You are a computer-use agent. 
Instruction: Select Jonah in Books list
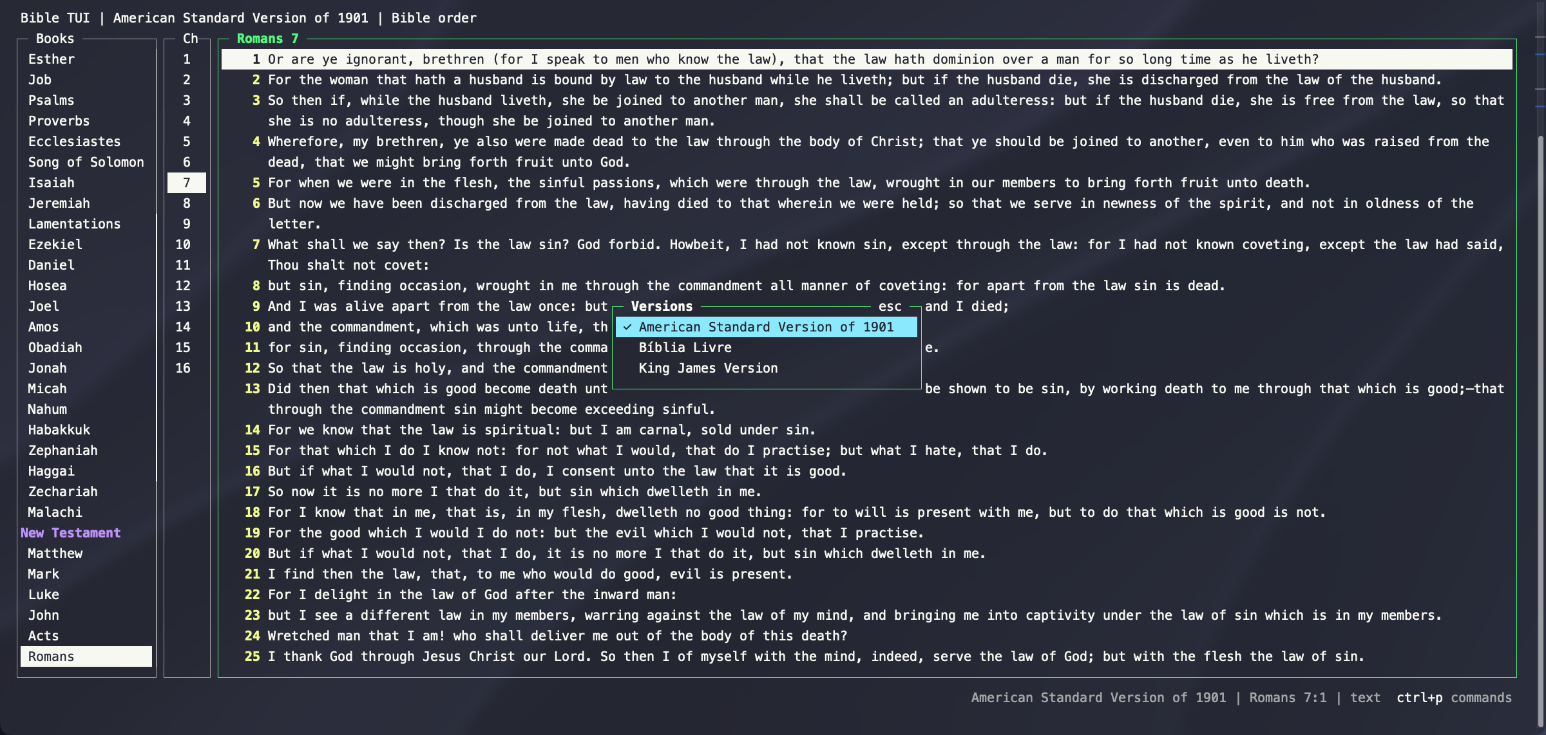point(86,368)
